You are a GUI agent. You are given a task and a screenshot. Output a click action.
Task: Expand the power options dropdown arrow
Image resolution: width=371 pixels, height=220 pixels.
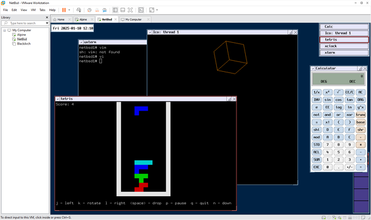click(x=70, y=10)
